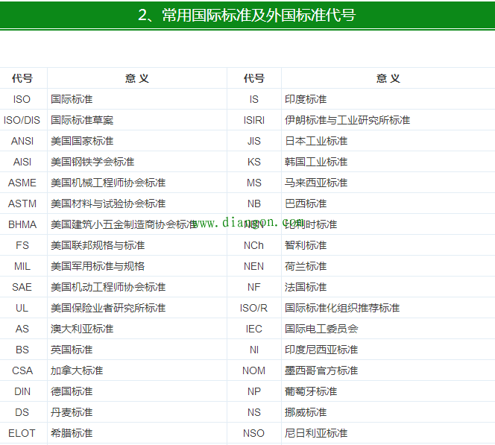Click the '希腊标准' meaning cell
The width and height of the screenshot is (495, 445).
[72, 433]
